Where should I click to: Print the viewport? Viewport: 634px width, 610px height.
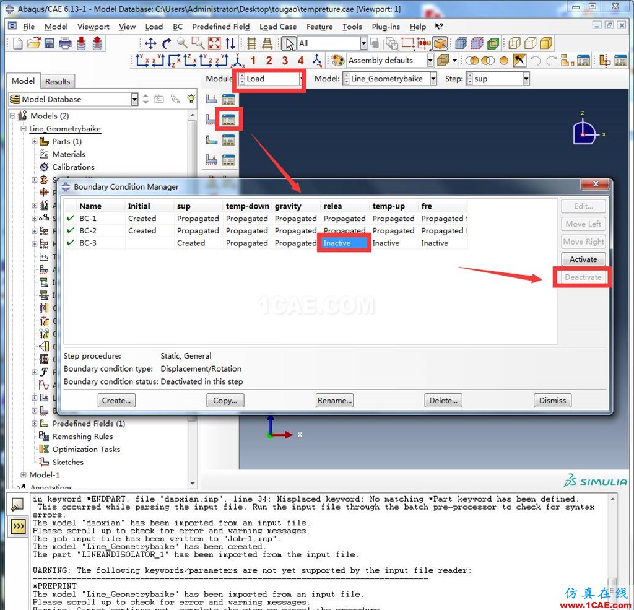pos(65,43)
